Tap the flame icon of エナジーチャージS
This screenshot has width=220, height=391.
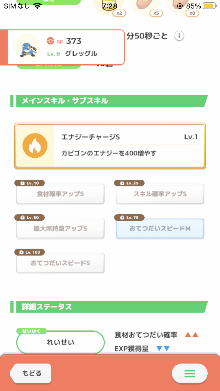pyautogui.click(x=35, y=145)
